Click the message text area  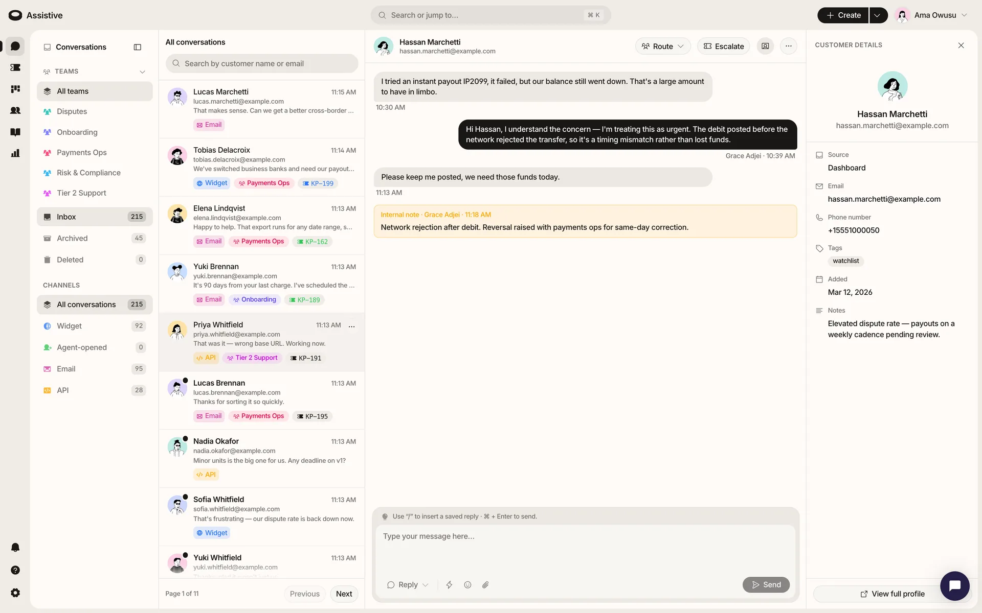(x=586, y=549)
